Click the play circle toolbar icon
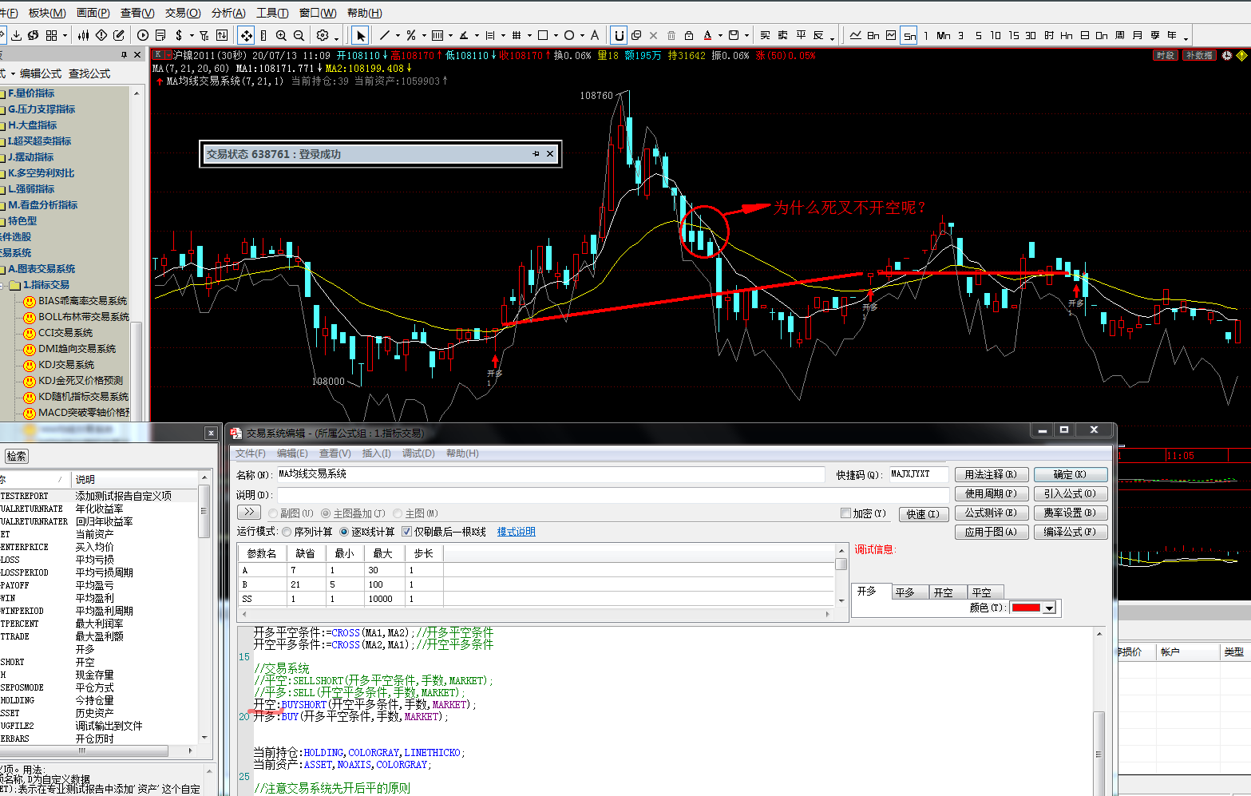This screenshot has width=1251, height=796. tap(143, 35)
